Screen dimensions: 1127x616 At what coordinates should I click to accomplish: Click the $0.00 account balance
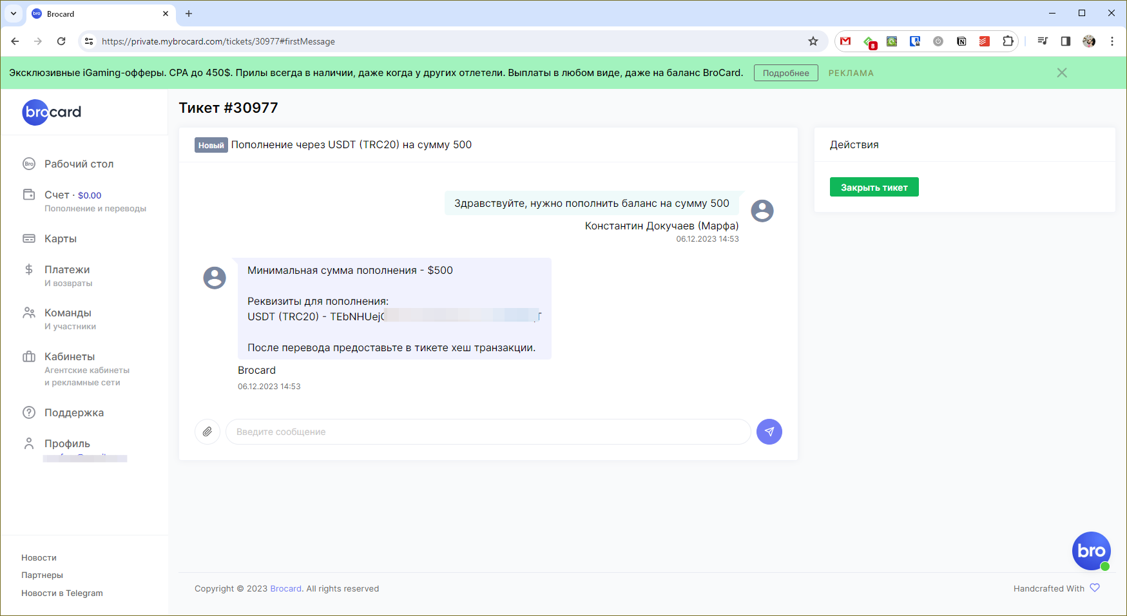click(90, 195)
